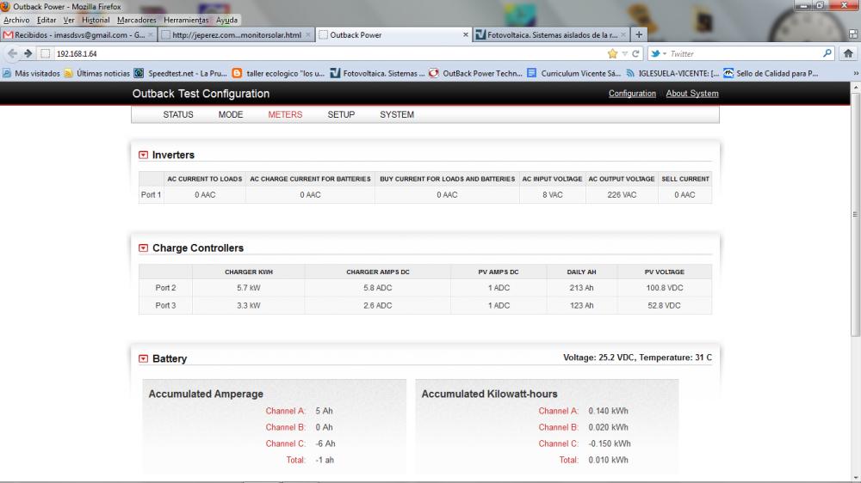This screenshot has width=861, height=483.
Task: Open the Configuration link in header
Action: tap(632, 93)
